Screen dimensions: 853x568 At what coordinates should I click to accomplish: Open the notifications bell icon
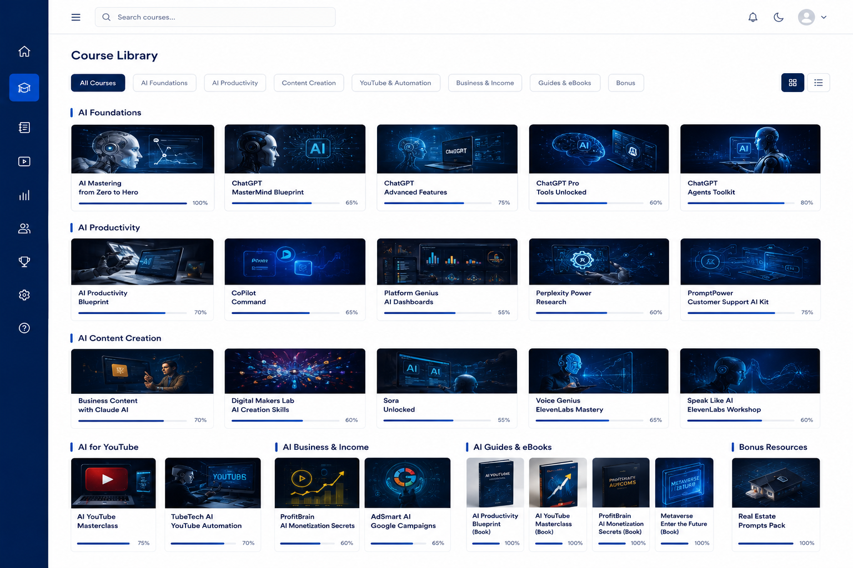point(752,17)
